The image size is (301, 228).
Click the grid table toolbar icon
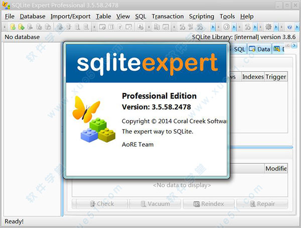166,27
